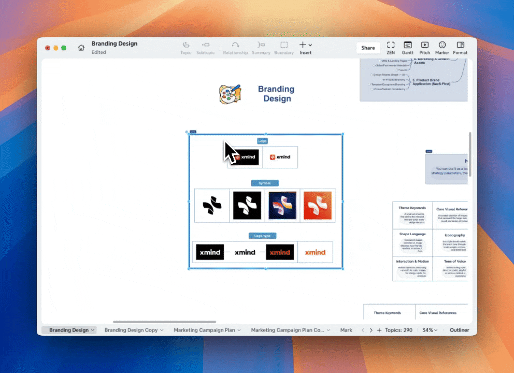Open dropdown arrow of Branding Design sheet
Image resolution: width=514 pixels, height=373 pixels.
(x=93, y=330)
